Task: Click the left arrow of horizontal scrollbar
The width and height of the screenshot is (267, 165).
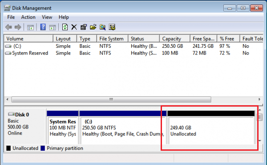Action: point(7,99)
